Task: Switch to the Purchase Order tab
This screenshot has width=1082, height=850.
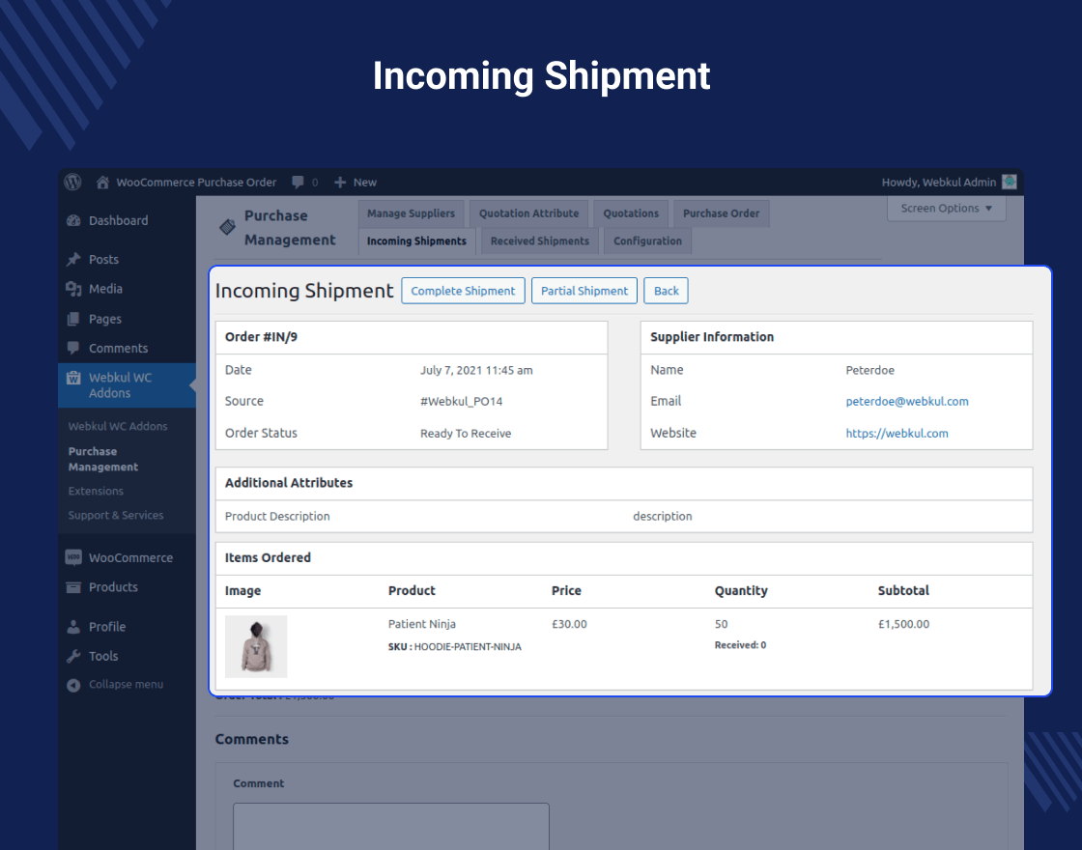Action: tap(721, 213)
